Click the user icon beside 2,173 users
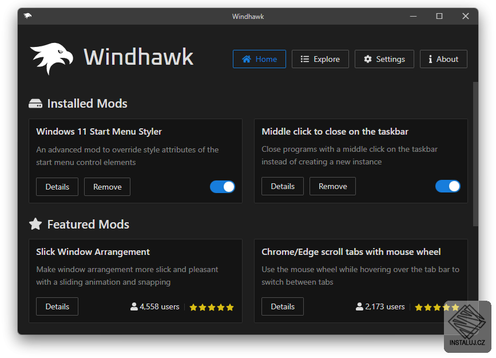496x358 pixels. point(359,306)
